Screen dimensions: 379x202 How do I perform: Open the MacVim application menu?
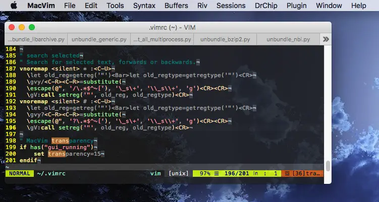pos(41,6)
